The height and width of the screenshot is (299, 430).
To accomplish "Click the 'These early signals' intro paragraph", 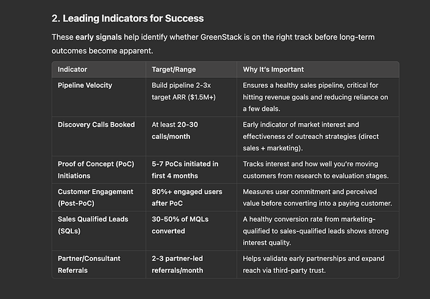I will (x=213, y=44).
